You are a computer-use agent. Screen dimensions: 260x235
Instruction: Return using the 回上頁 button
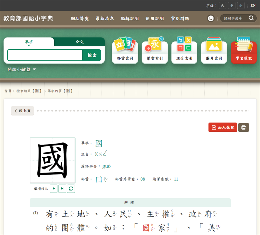[x=22, y=110]
